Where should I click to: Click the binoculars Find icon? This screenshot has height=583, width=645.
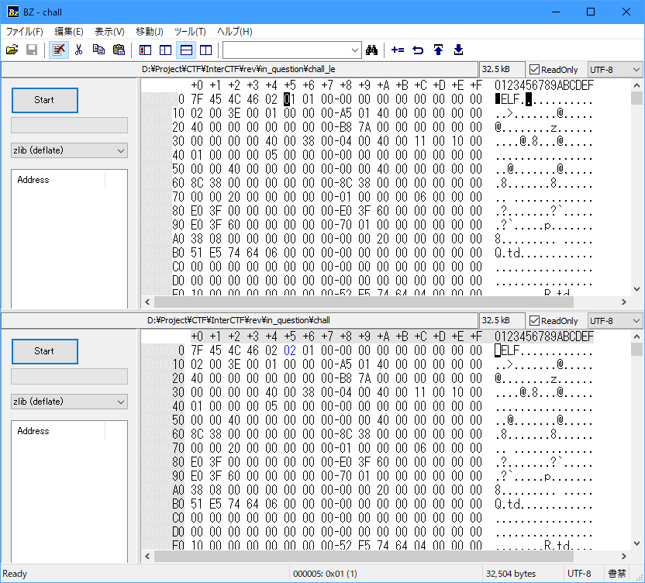[x=372, y=50]
